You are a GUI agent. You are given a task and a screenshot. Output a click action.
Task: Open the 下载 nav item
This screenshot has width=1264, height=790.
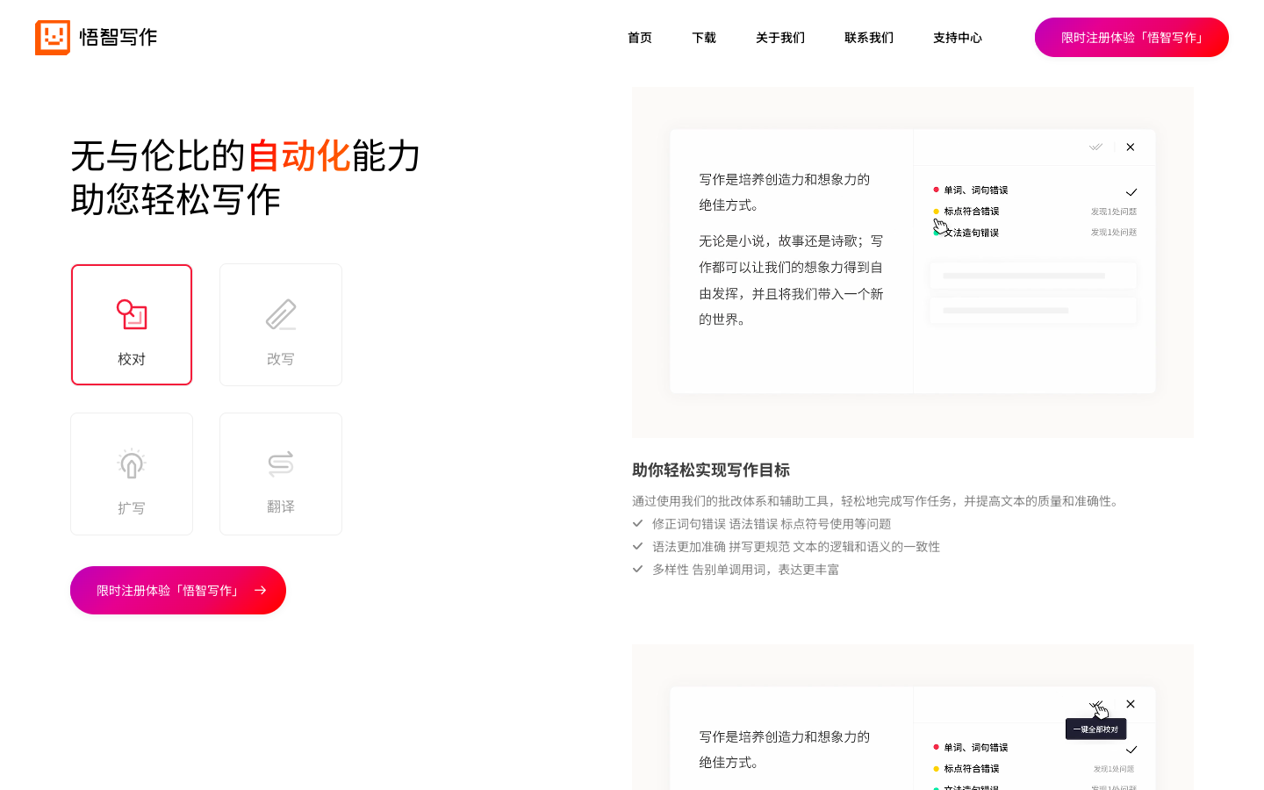[x=704, y=38]
